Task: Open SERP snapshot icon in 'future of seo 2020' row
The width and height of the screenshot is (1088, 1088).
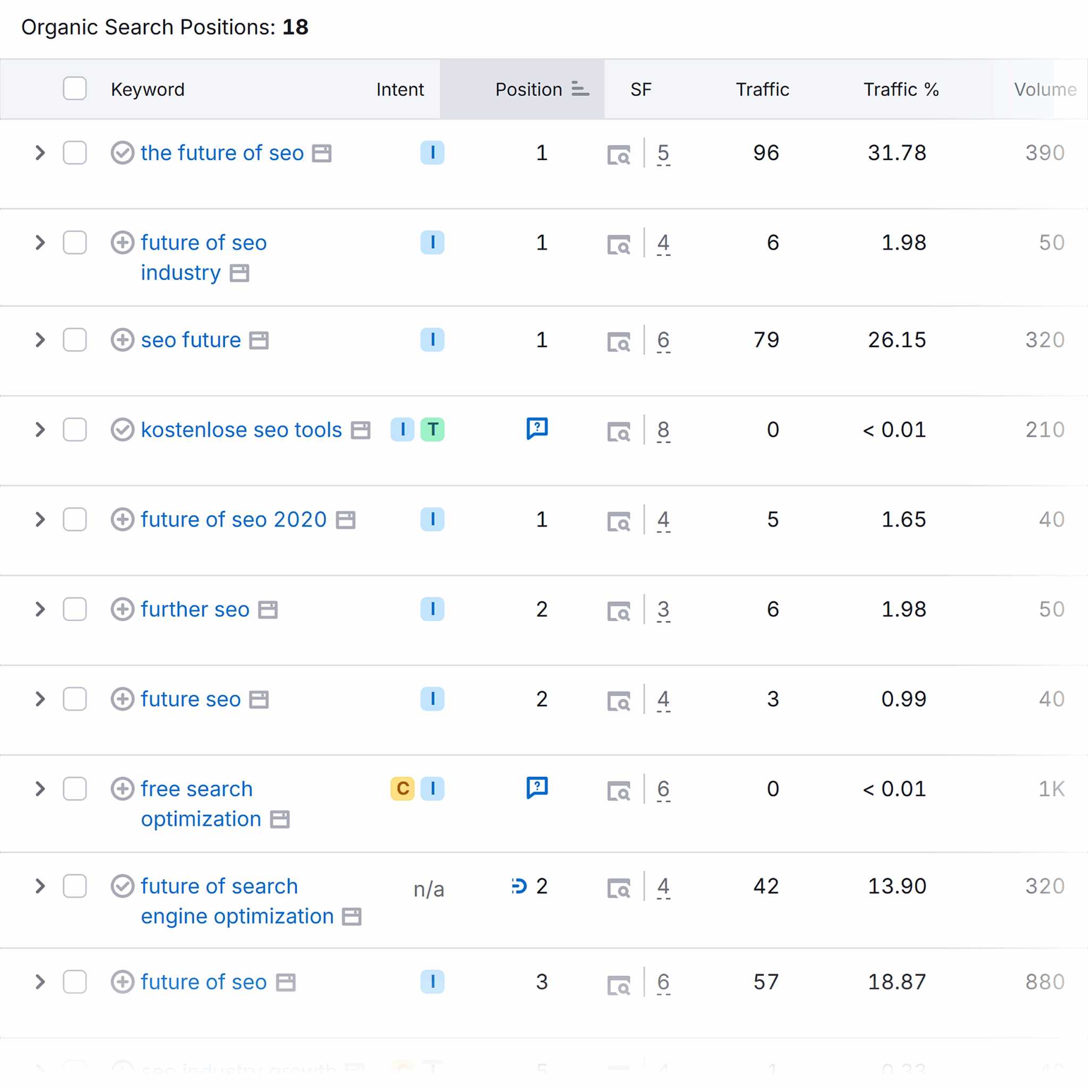Action: pyautogui.click(x=619, y=521)
